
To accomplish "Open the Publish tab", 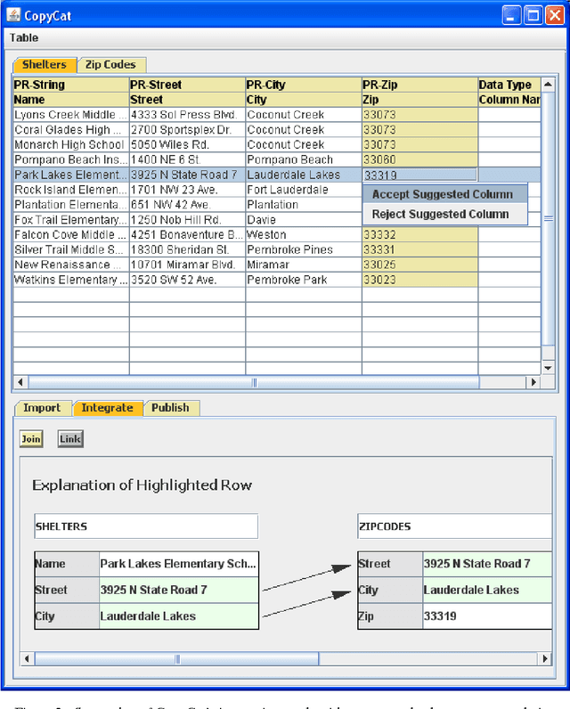I will pyautogui.click(x=170, y=408).
